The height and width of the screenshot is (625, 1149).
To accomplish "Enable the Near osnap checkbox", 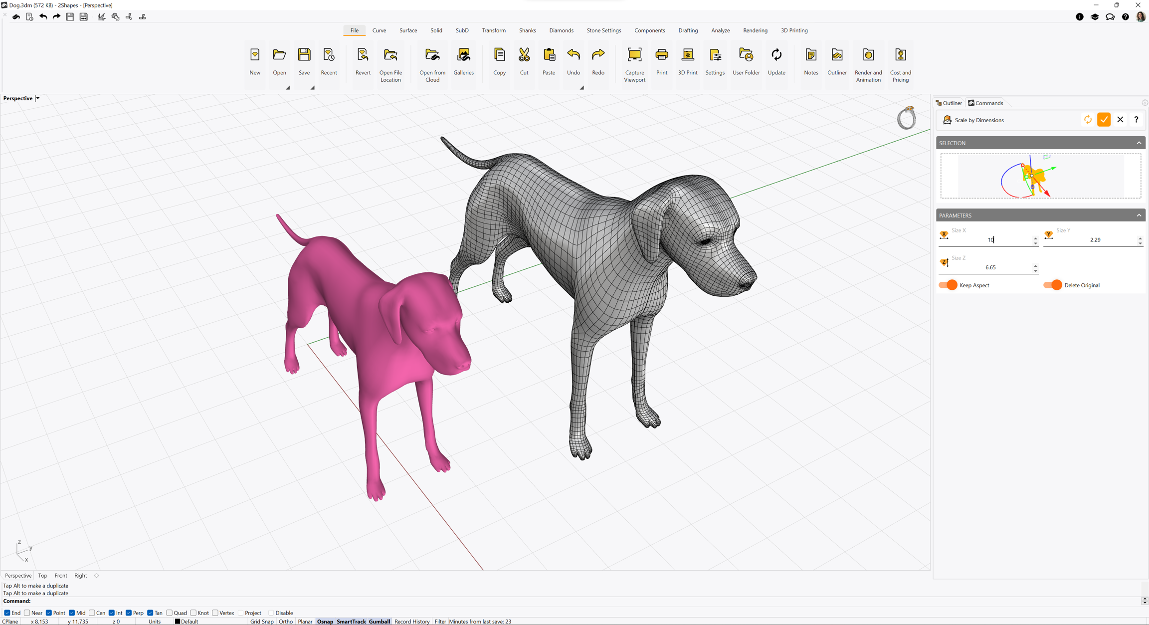I will pyautogui.click(x=27, y=613).
